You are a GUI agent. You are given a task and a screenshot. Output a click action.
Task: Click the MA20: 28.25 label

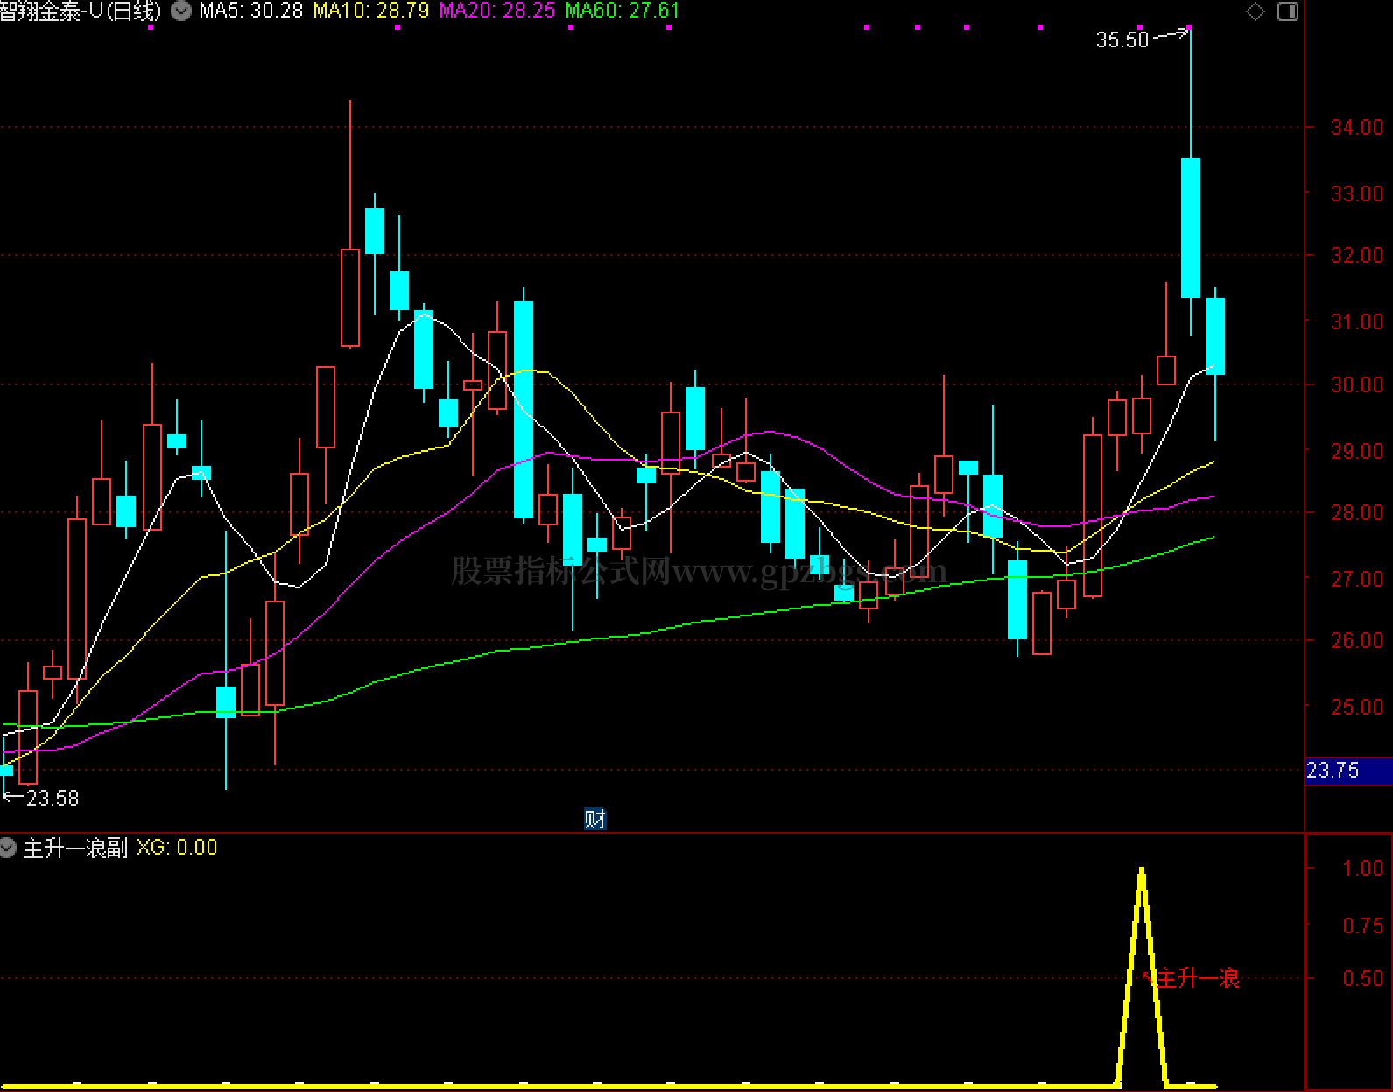coord(497,11)
